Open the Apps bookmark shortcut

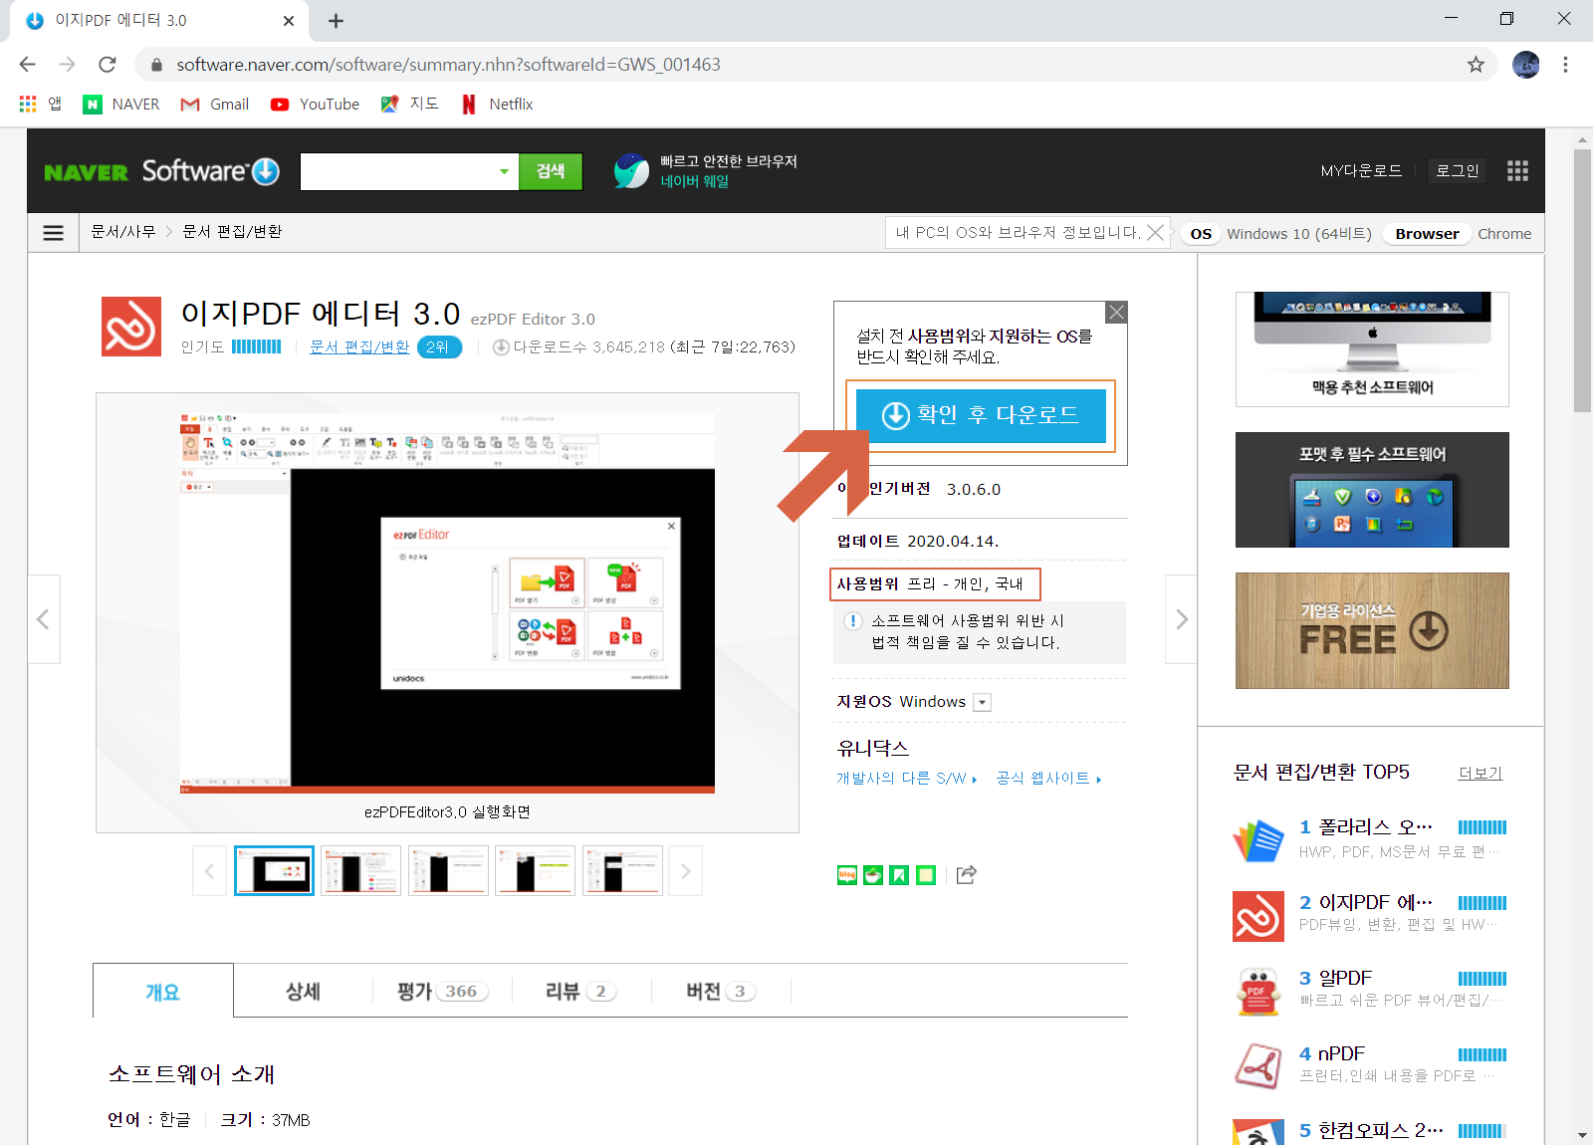coord(40,104)
